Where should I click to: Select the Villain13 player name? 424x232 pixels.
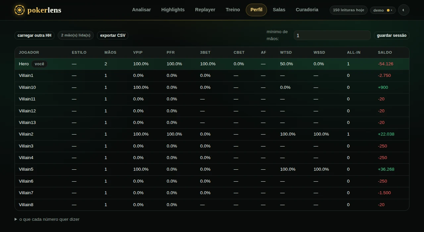point(27,123)
